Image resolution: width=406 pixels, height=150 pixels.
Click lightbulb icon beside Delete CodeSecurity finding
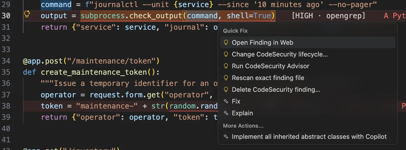(x=226, y=89)
